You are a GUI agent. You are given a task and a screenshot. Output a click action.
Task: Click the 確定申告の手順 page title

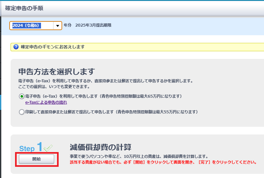[24, 8]
